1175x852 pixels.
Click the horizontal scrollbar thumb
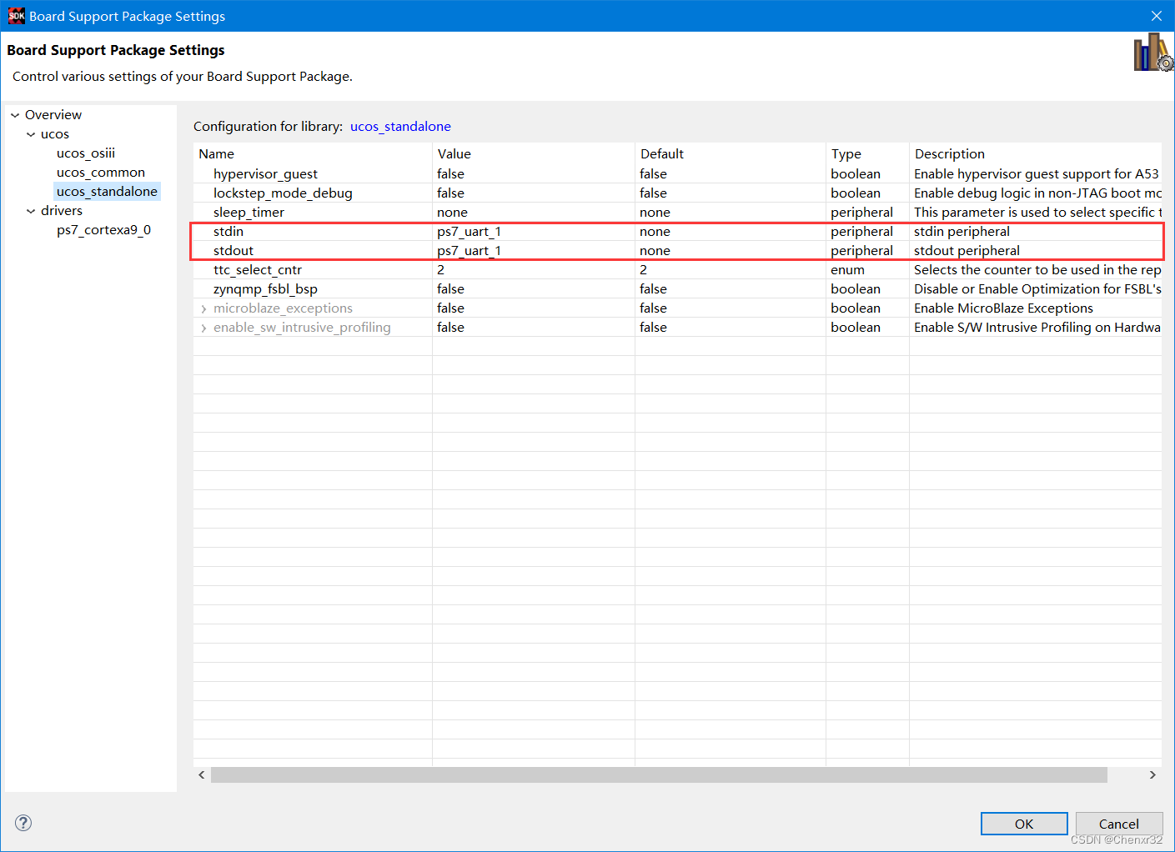(659, 775)
